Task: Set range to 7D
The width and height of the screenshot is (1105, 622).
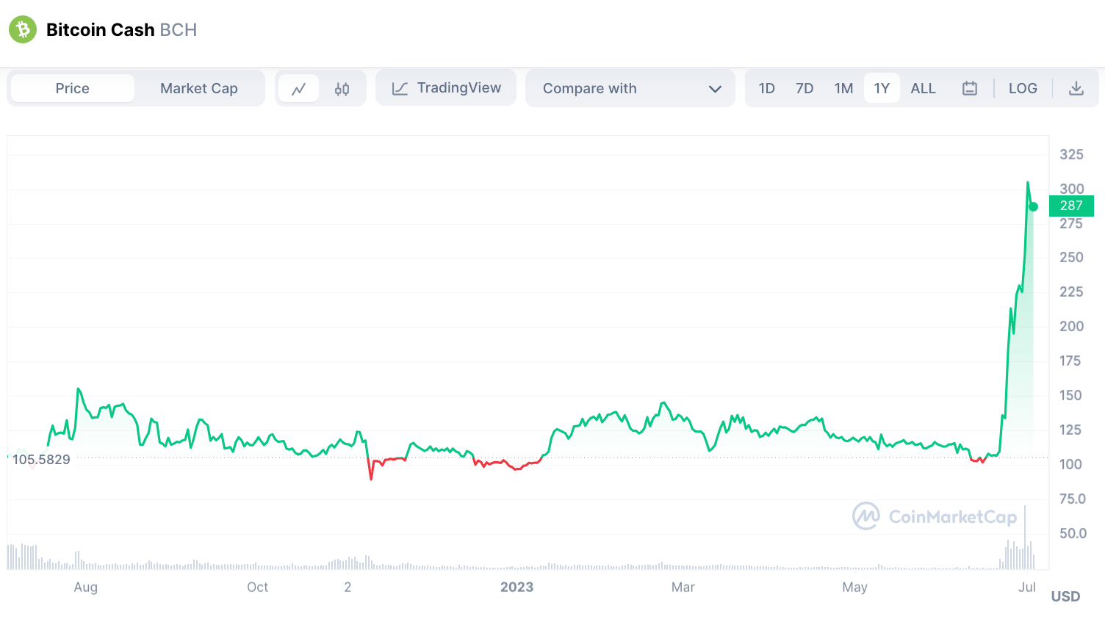Action: point(805,88)
